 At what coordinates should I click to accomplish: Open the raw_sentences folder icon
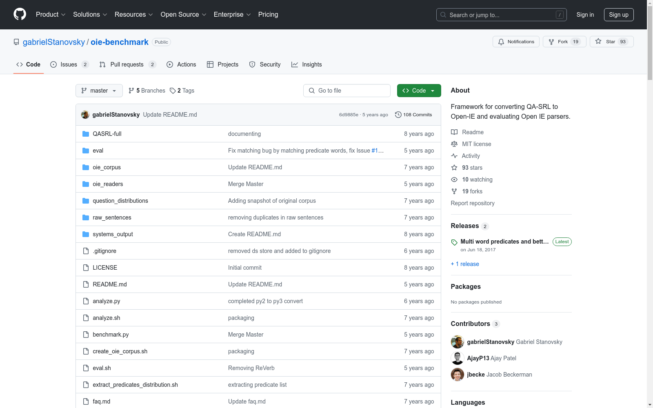click(86, 217)
